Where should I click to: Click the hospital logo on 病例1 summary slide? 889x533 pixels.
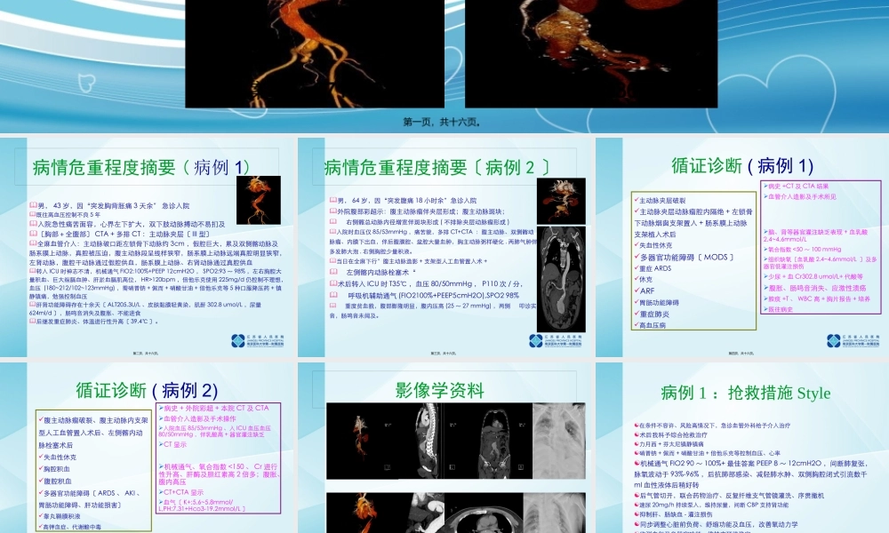[239, 340]
